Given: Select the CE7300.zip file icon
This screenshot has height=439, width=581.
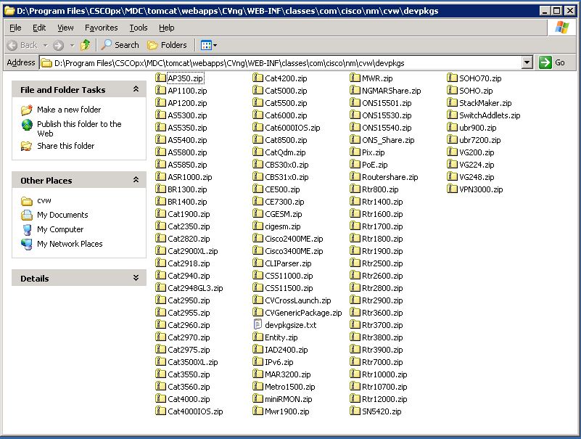Looking at the screenshot, I should (257, 201).
